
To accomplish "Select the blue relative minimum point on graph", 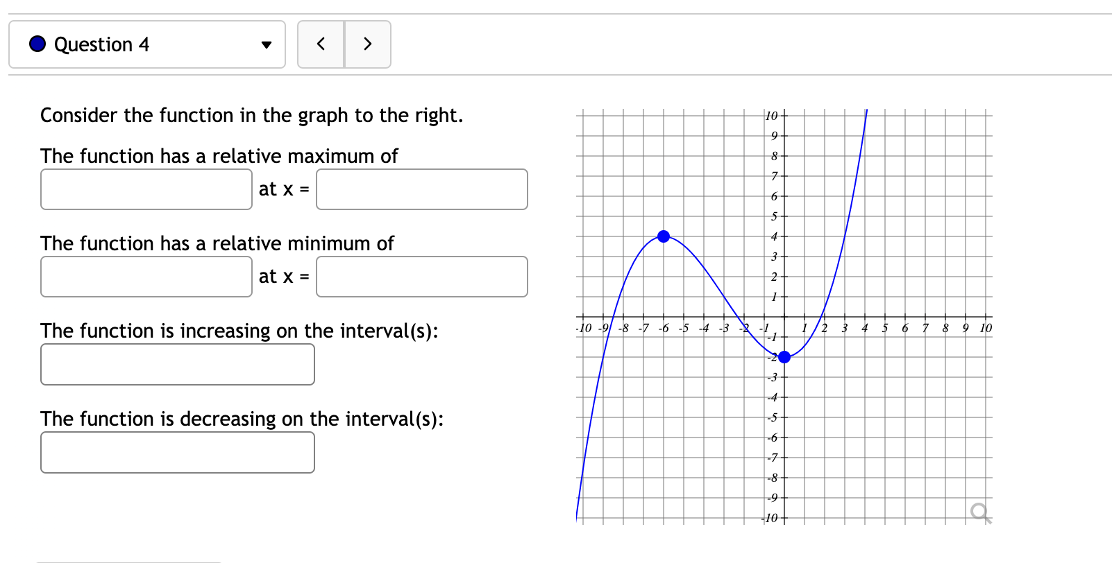I will pyautogui.click(x=784, y=356).
